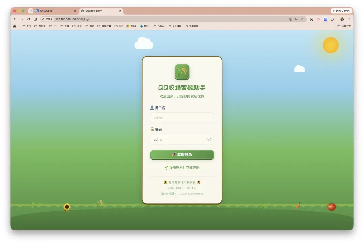Open the 游戏工具 bookmark folder
The image size is (364, 244).
[x=104, y=26]
